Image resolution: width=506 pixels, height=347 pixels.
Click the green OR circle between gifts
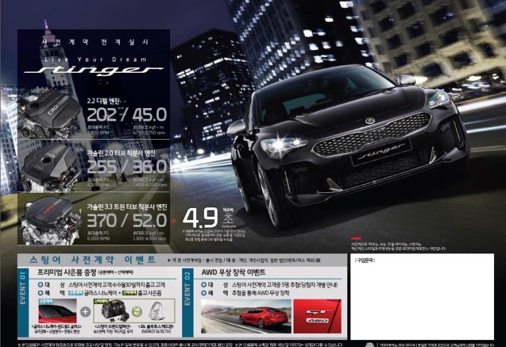point(137,312)
